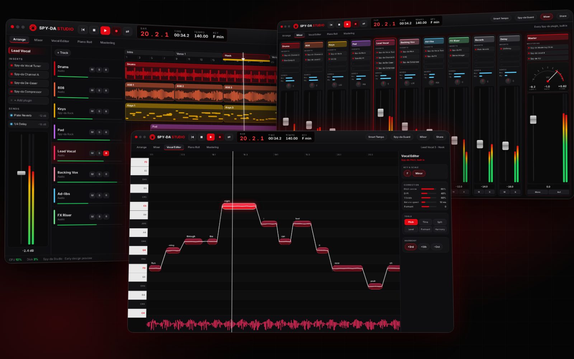Click the stop icon in the Mixer window
Image resolution: width=574 pixels, height=359 pixels.
pos(339,24)
